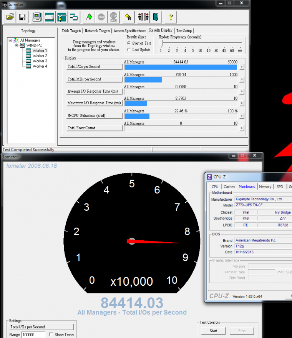Click the Total MBs per Second button
Screen dimensions: 292x338
click(94, 79)
